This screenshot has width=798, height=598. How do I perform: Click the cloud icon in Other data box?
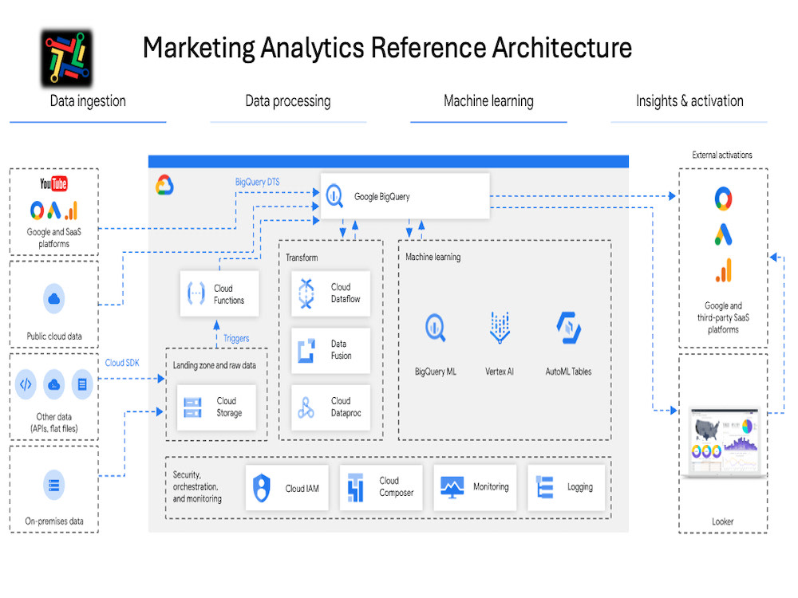click(54, 384)
